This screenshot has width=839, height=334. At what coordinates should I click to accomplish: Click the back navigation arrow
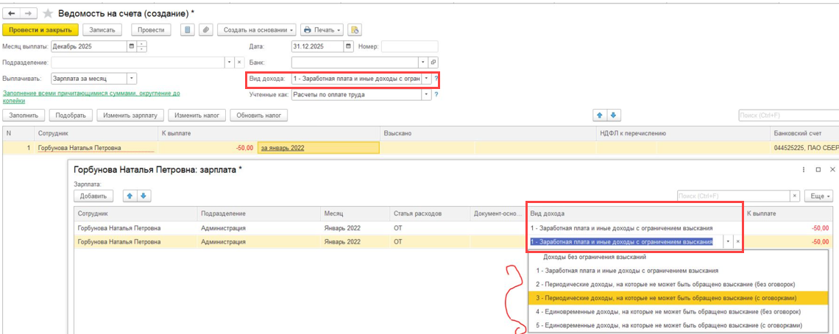(x=13, y=14)
